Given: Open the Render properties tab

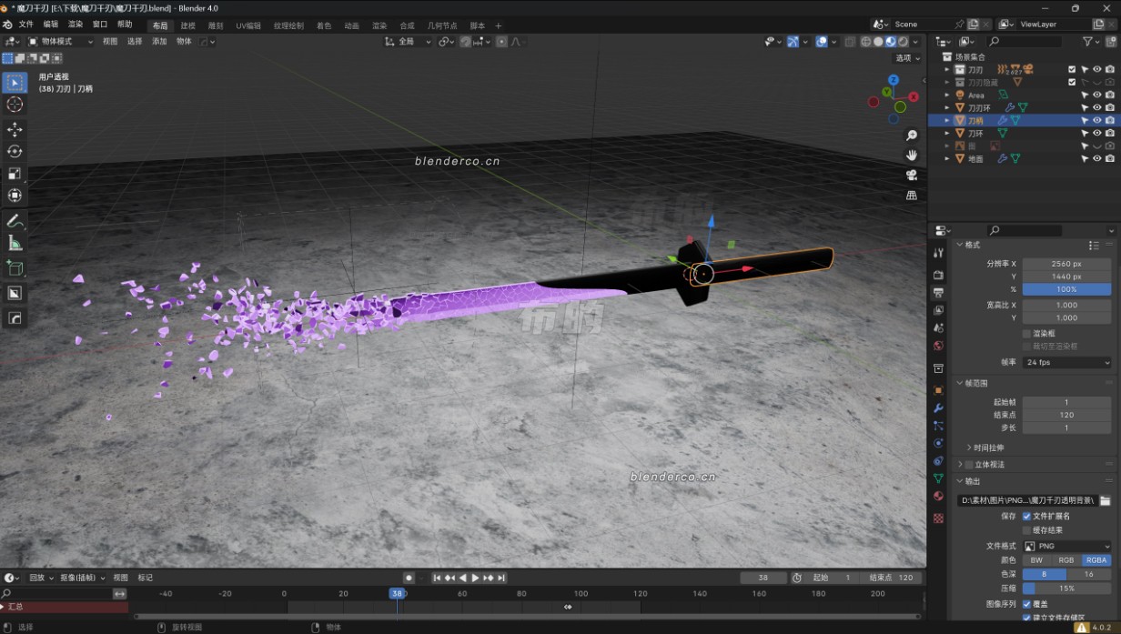Looking at the screenshot, I should pyautogui.click(x=938, y=275).
